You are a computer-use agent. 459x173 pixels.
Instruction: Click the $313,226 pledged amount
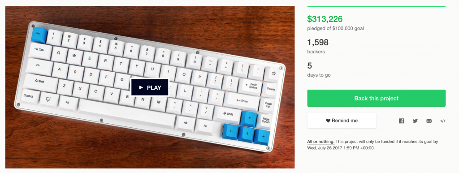coord(325,19)
